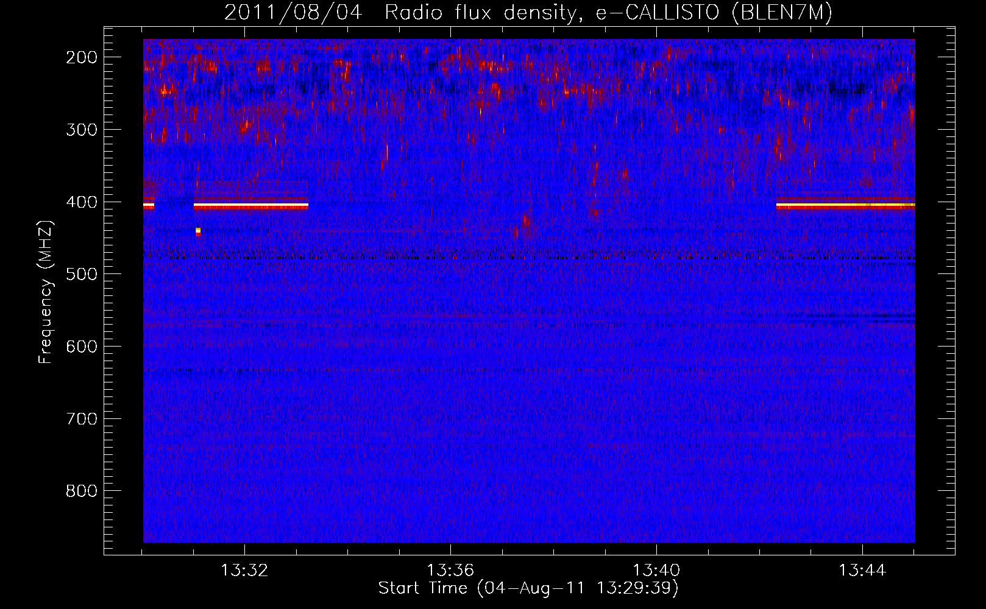This screenshot has height=609, width=986.
Task: Click the "13:32" time tick label
Action: pos(244,571)
